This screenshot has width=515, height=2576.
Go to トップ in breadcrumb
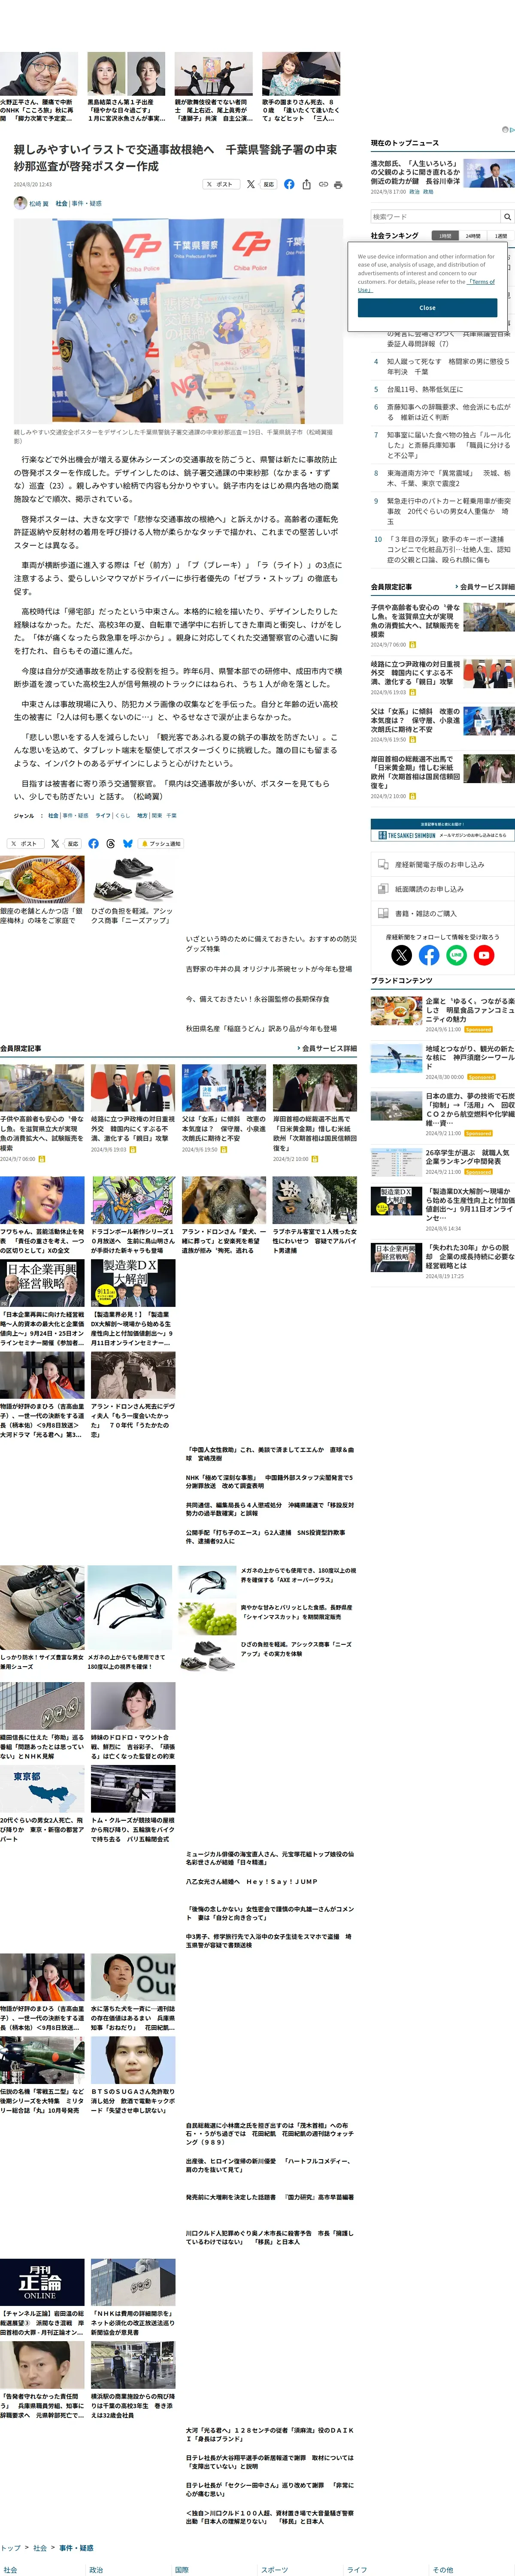click(x=10, y=2548)
